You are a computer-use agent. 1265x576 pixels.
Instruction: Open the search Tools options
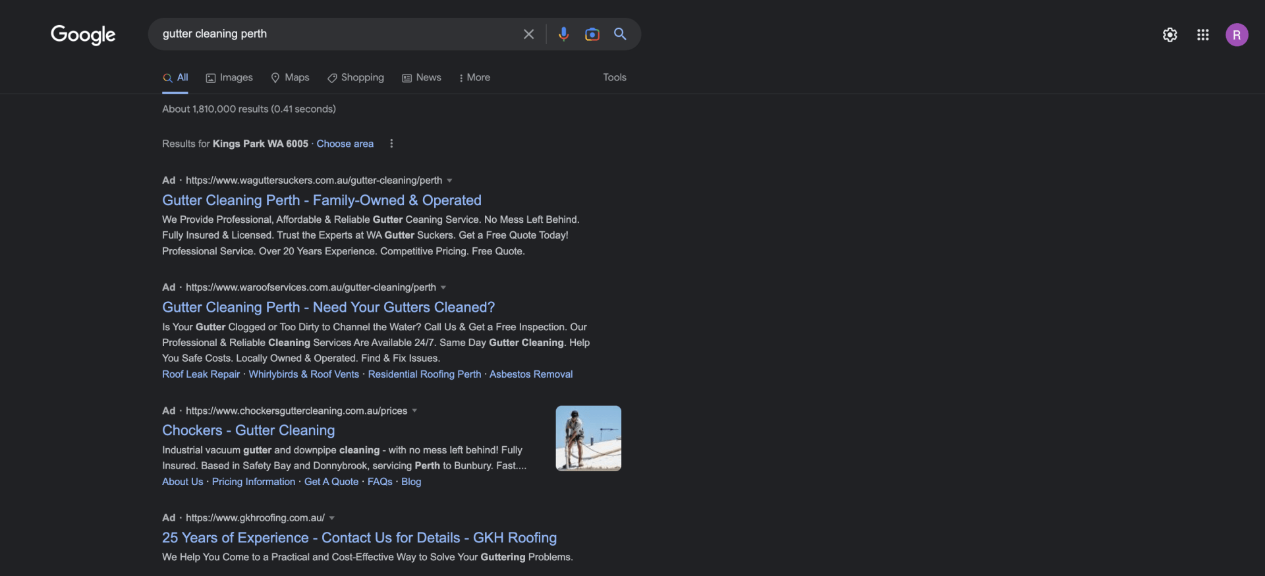615,78
